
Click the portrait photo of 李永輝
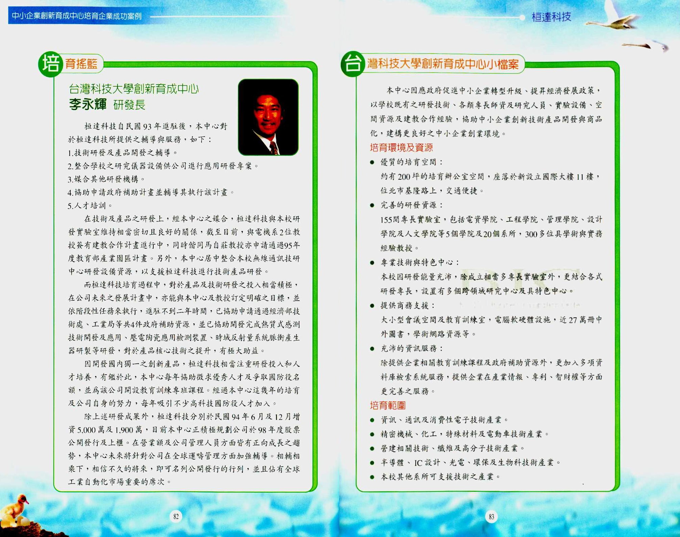268,117
